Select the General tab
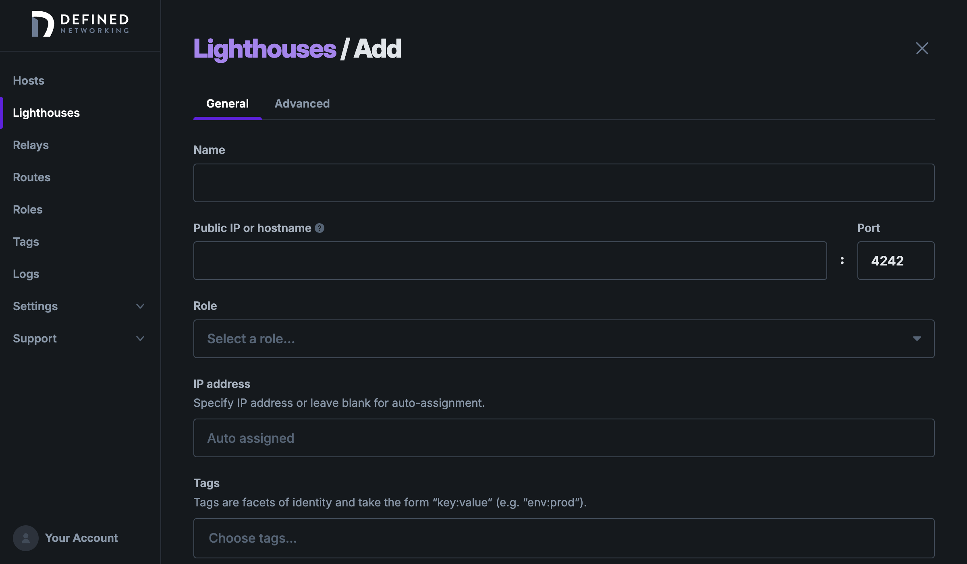 point(227,104)
